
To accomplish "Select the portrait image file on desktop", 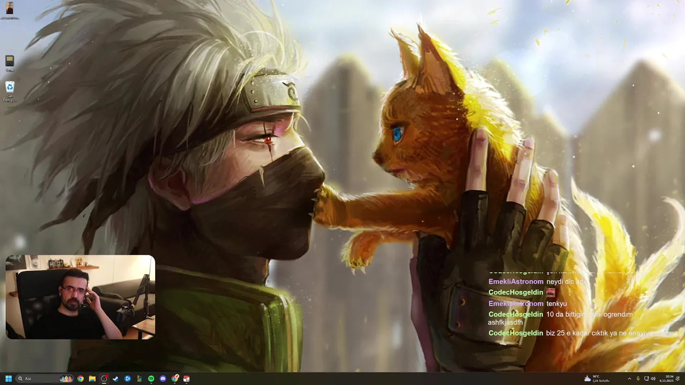I will click(10, 11).
